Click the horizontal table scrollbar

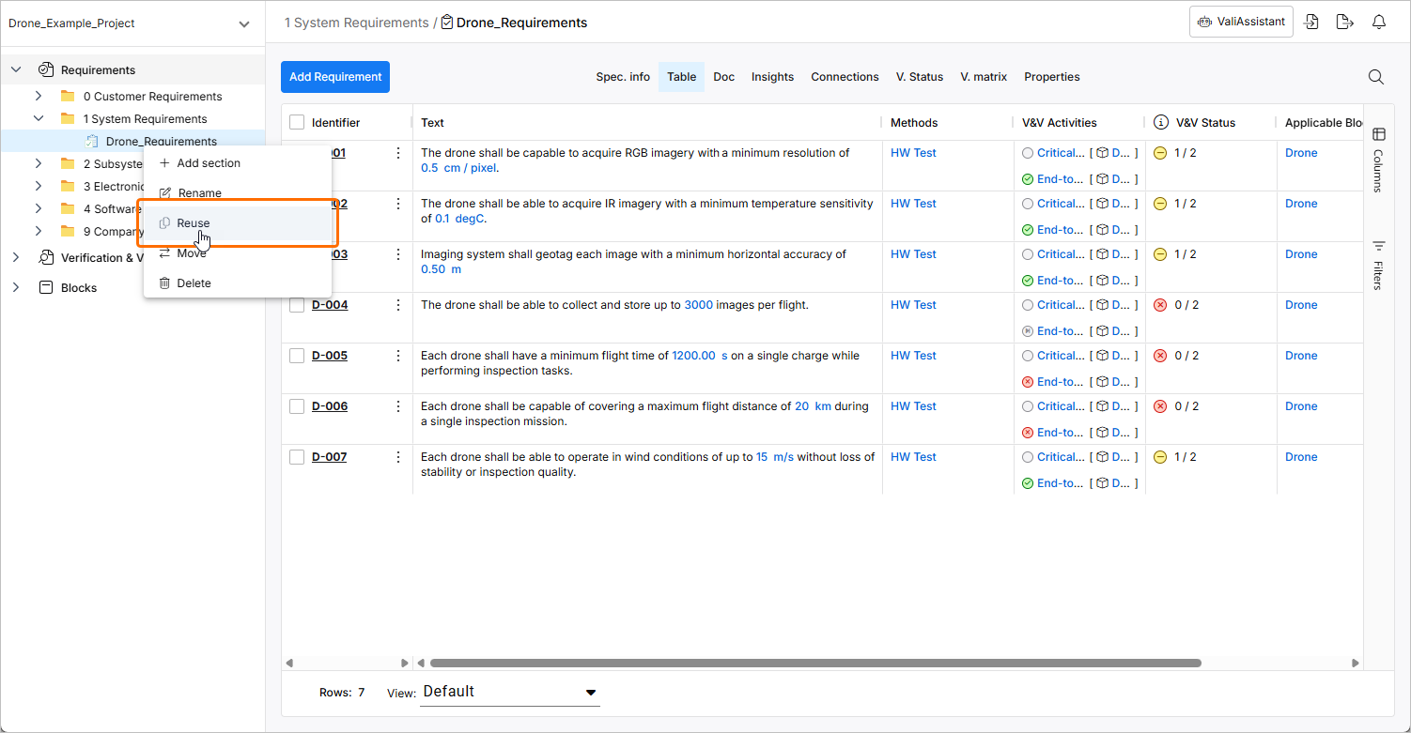pos(814,663)
